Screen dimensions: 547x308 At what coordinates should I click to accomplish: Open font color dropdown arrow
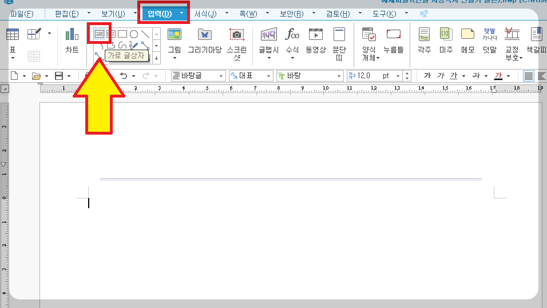click(x=508, y=76)
